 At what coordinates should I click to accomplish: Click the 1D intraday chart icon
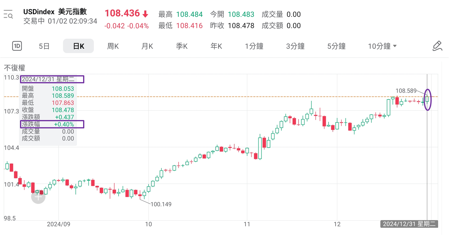(17, 46)
